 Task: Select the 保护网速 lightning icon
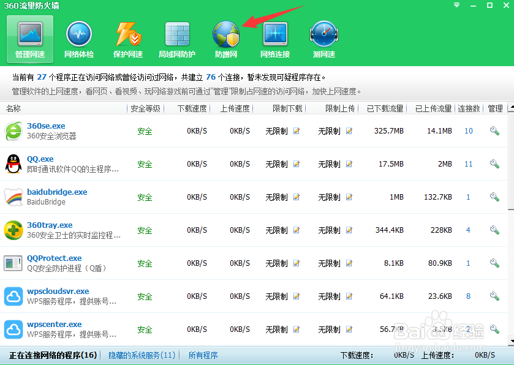pos(127,38)
